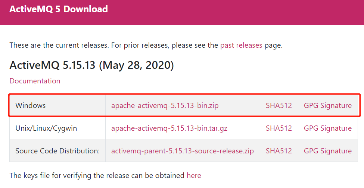The height and width of the screenshot is (188, 364).
Task: Download activemq-parent-5.15.13-source-release.zip
Action: (183, 151)
